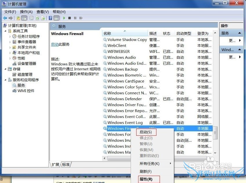Image resolution: width=246 pixels, height=183 pixels.
Task: Select the WebClient service row
Action: point(157,46)
